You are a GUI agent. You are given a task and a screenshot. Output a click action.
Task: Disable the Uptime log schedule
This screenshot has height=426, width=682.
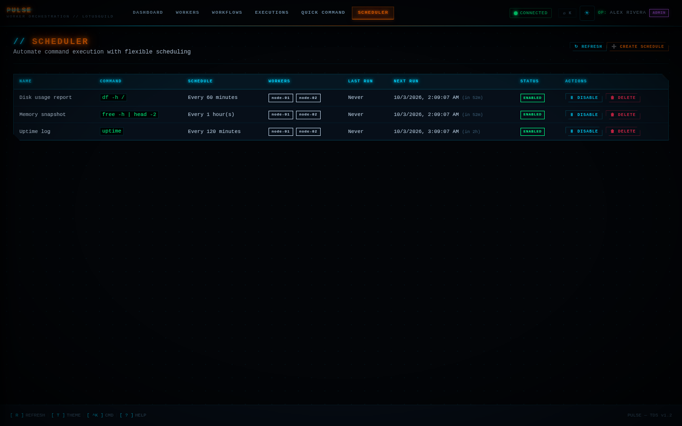583,132
